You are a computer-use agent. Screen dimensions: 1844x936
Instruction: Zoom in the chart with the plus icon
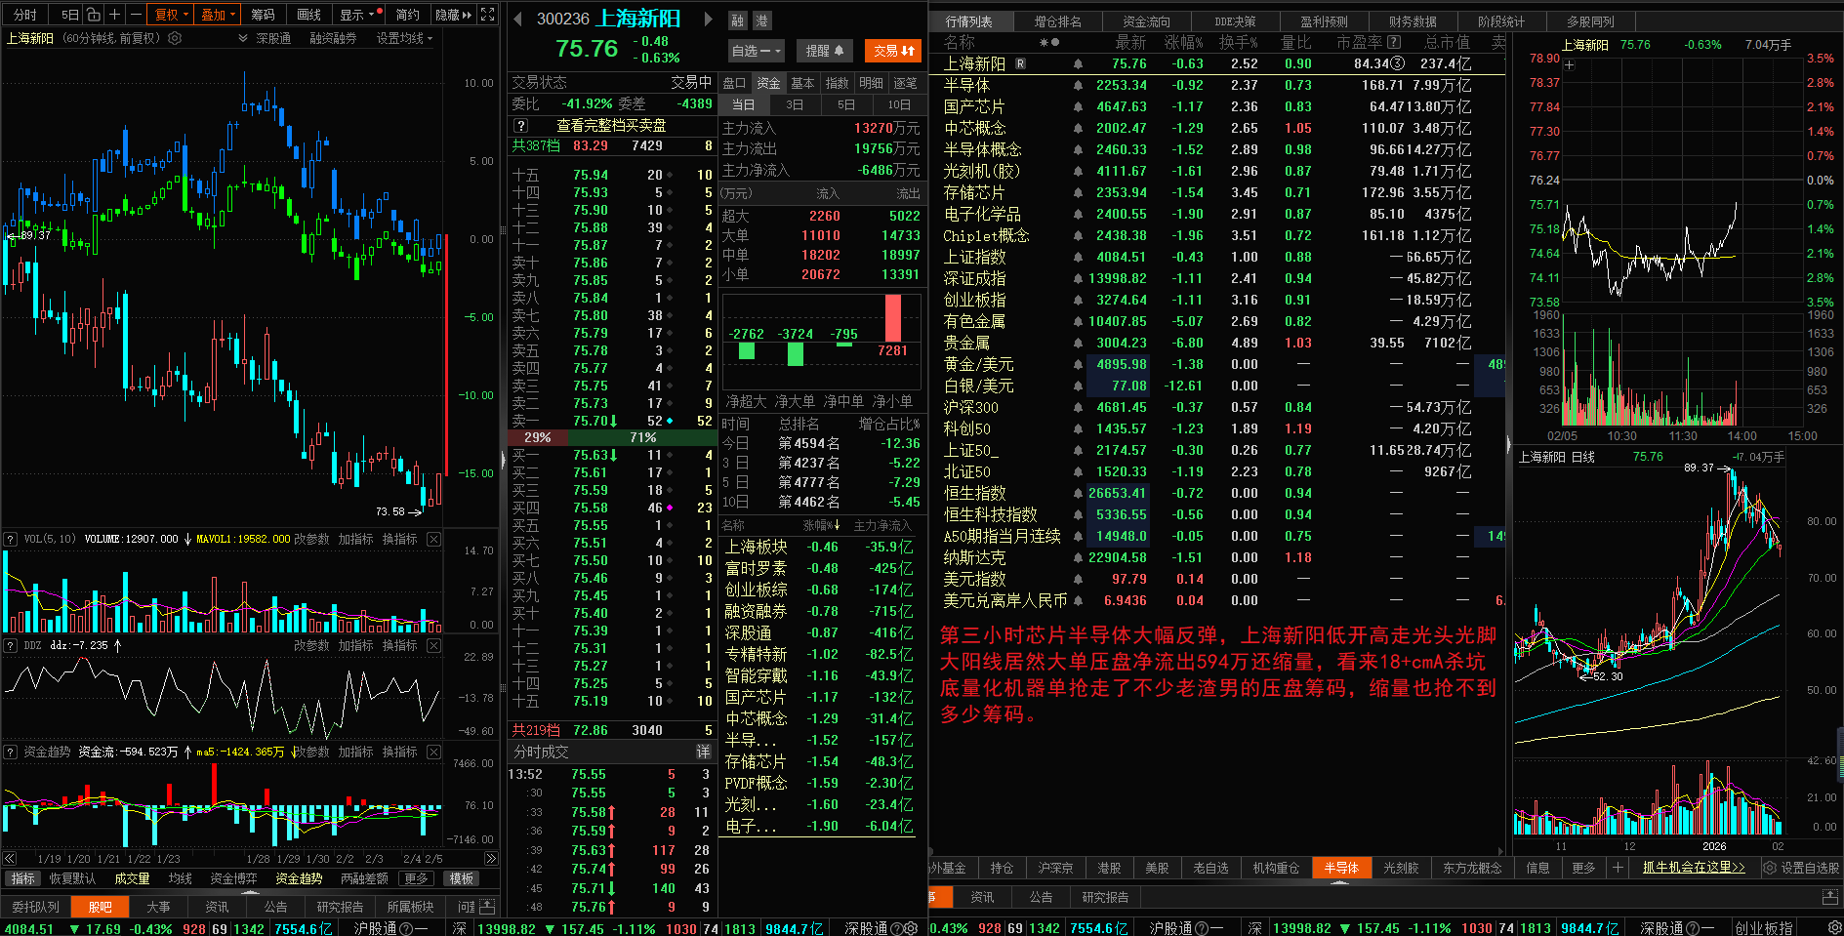point(114,15)
